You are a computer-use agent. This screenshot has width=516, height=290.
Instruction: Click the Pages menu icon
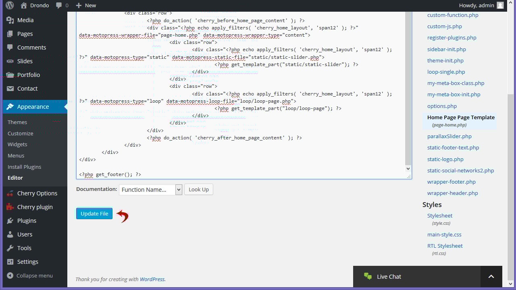coord(10,34)
